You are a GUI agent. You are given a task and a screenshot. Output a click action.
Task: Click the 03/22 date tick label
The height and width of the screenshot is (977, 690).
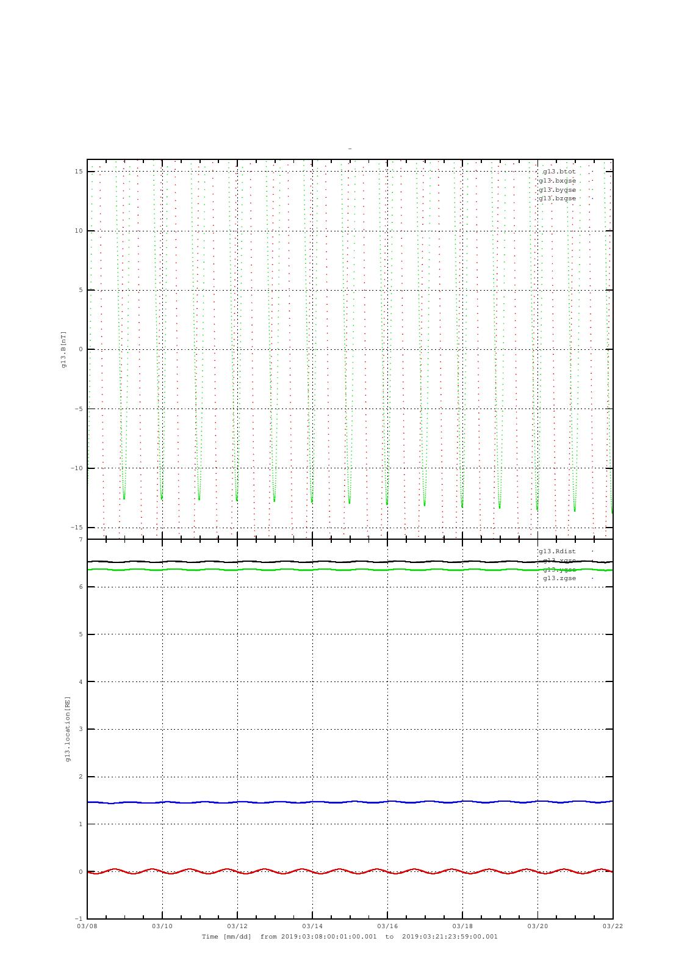click(613, 926)
